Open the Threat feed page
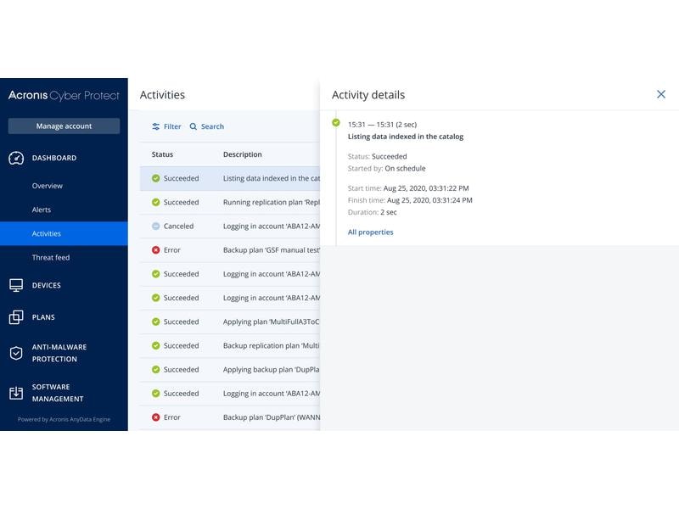The image size is (679, 509). tap(51, 258)
